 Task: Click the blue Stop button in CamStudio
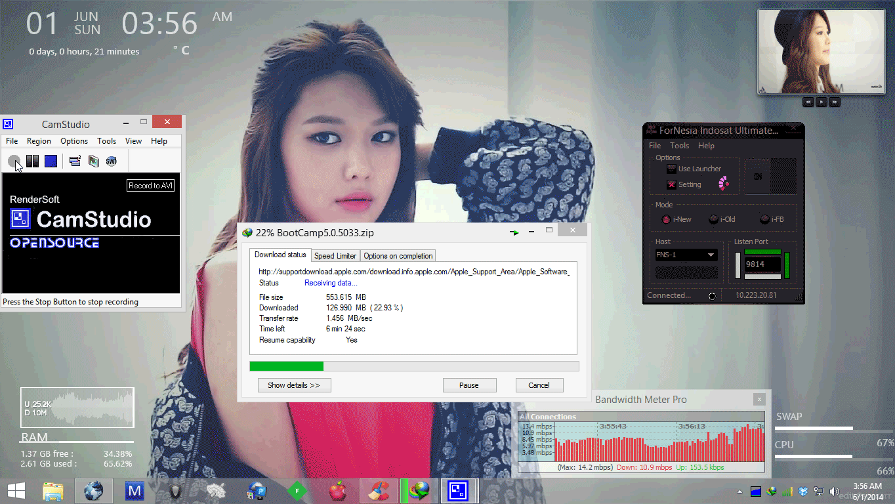pos(51,161)
